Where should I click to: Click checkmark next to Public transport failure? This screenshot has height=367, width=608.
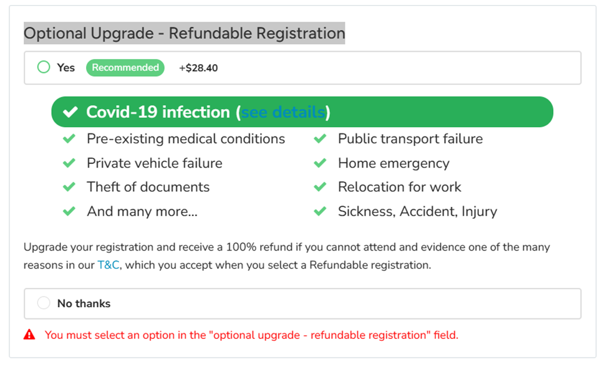320,139
